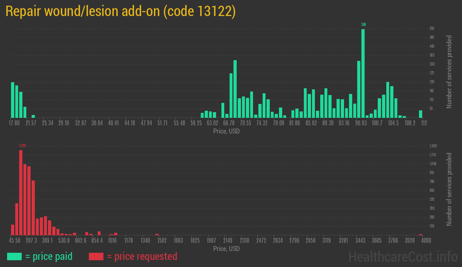Screen dimensions: 462x267
Task: Click the 'Price, USD' label under the green chart
Action: tap(226, 131)
